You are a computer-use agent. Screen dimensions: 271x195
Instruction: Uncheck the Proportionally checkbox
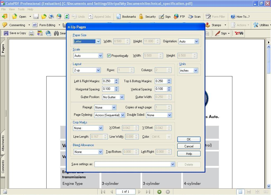coord(109,56)
